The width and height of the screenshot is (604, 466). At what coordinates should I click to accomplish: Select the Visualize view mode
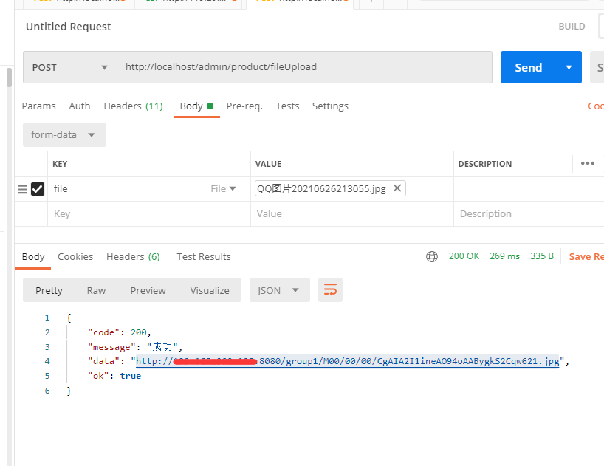(x=210, y=290)
